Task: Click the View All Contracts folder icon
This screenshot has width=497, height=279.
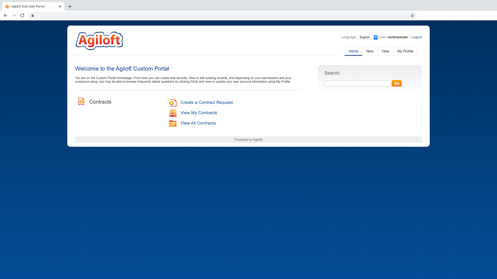Action: pos(173,123)
